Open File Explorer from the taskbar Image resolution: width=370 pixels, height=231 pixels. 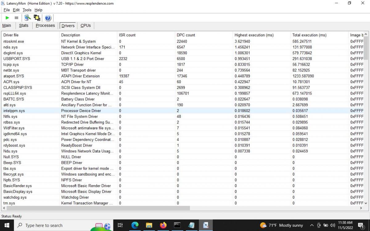point(149,225)
